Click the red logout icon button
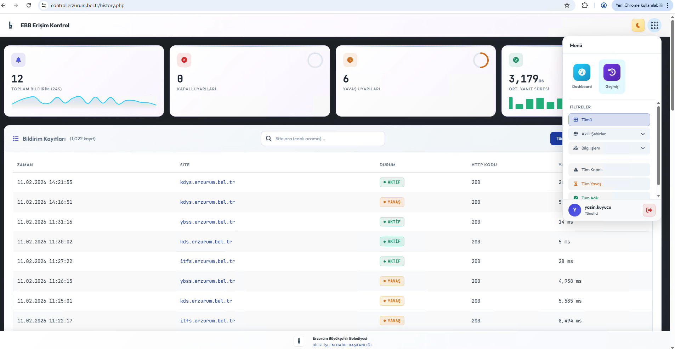 click(x=649, y=210)
